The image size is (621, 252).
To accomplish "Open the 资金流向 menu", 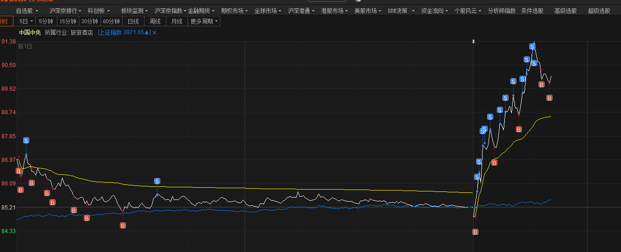I will point(435,11).
